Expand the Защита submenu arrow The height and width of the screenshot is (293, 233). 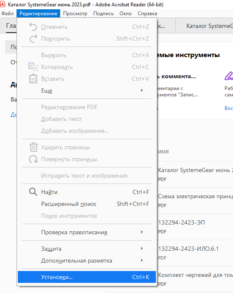(x=142, y=249)
